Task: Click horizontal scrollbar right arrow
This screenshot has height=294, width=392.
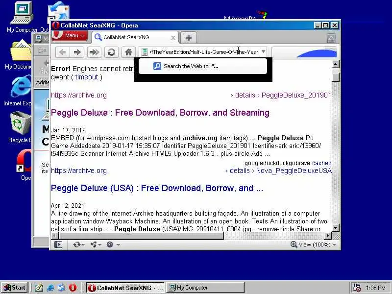Action: [x=328, y=235]
